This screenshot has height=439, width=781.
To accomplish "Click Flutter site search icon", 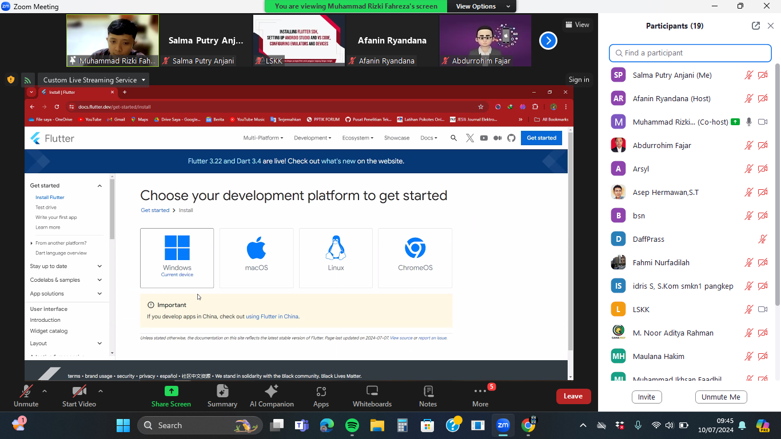I will pos(454,138).
